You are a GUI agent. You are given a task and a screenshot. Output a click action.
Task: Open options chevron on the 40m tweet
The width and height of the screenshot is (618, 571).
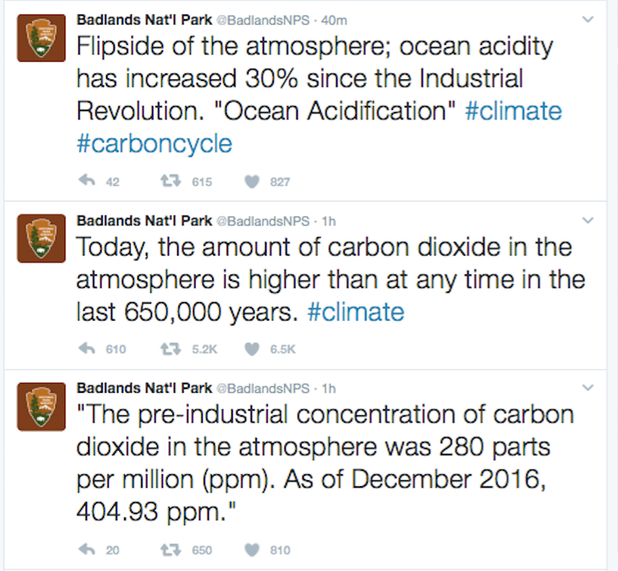pyautogui.click(x=587, y=19)
